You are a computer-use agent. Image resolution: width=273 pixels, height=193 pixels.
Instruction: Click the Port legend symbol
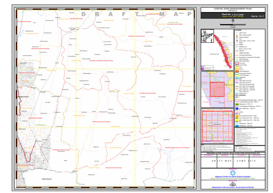(x=237, y=39)
